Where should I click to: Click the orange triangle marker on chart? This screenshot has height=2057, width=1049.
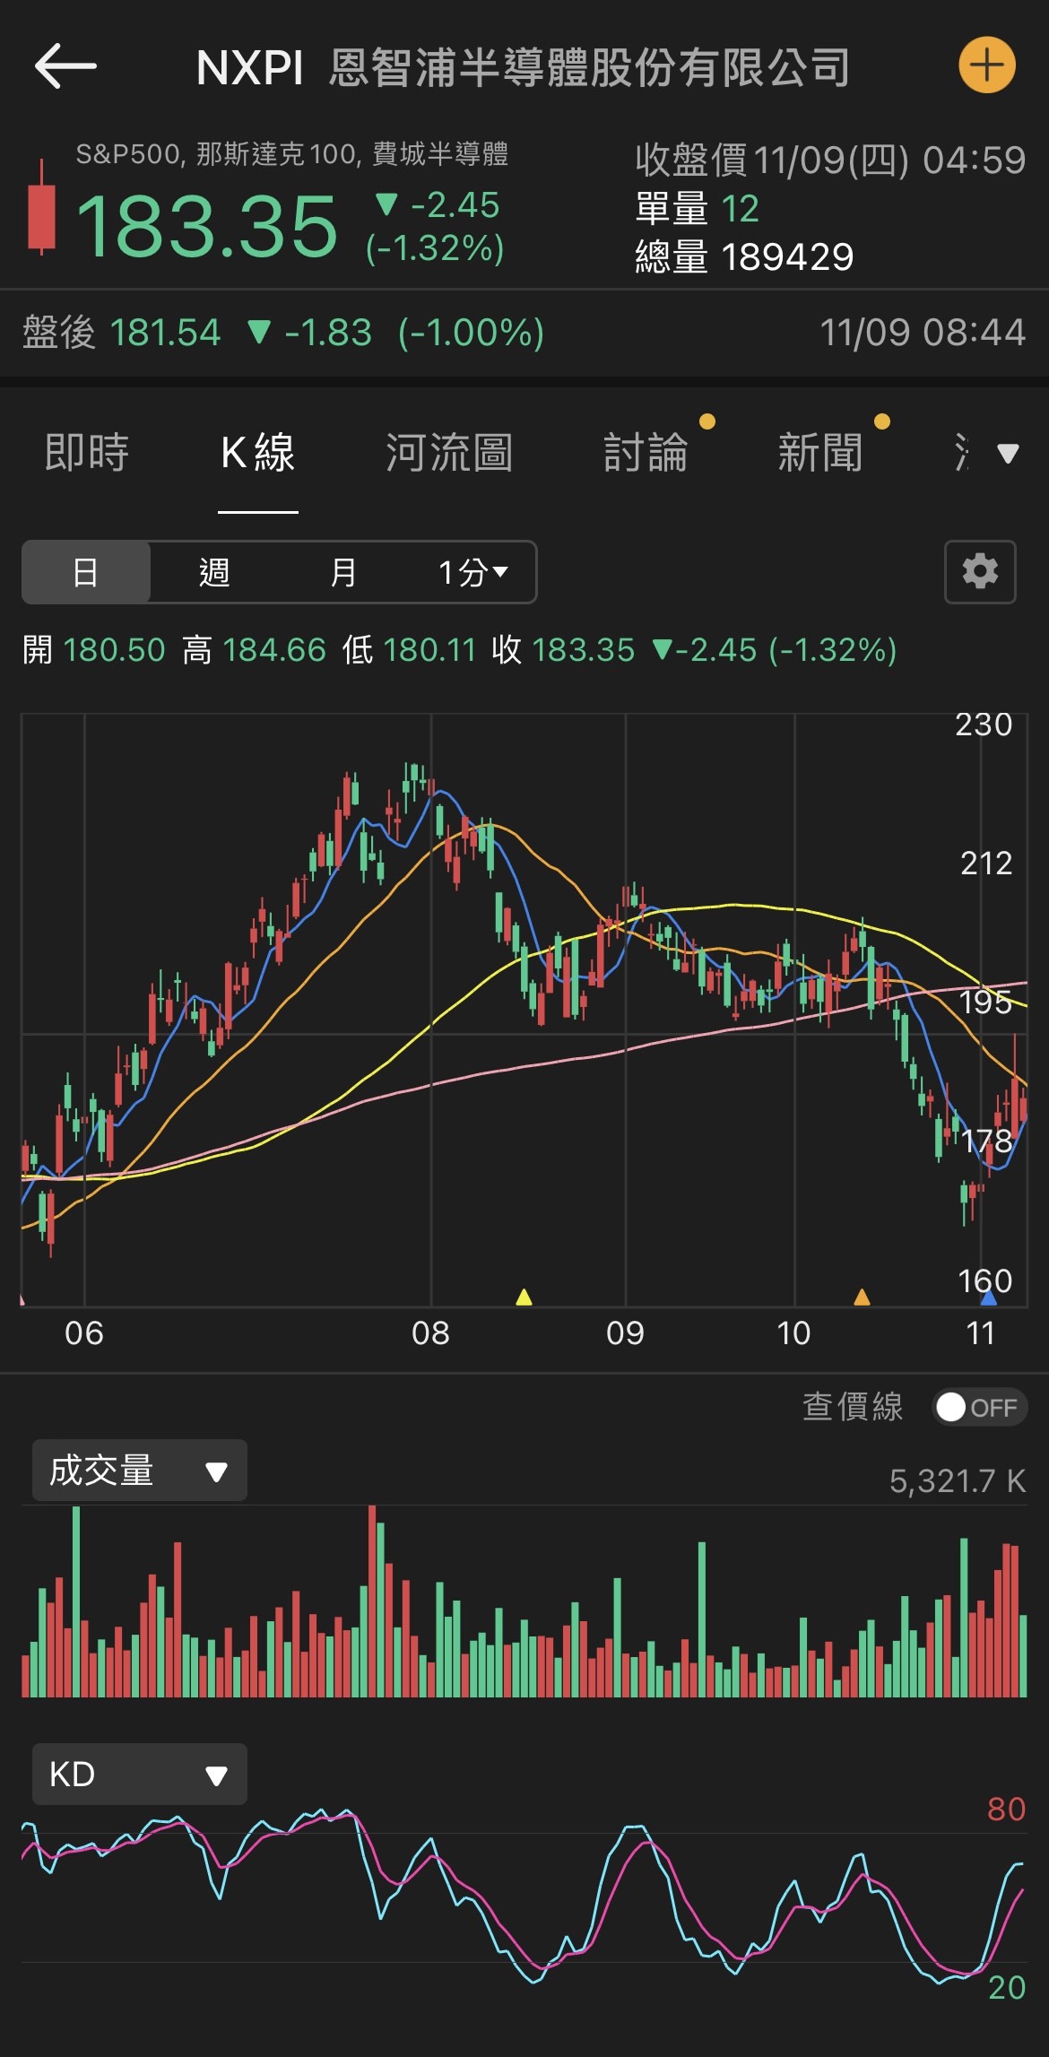(x=862, y=1297)
